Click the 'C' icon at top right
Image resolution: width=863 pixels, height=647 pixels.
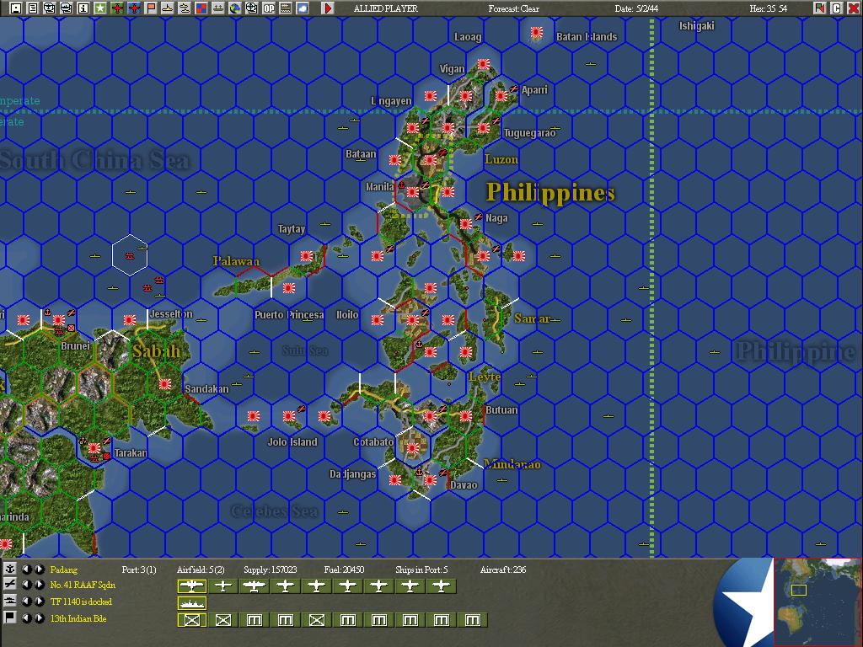pyautogui.click(x=836, y=8)
